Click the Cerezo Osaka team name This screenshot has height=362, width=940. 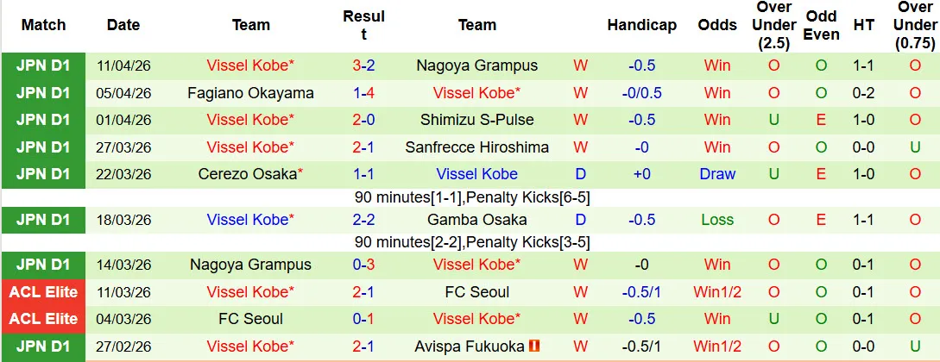pyautogui.click(x=250, y=174)
